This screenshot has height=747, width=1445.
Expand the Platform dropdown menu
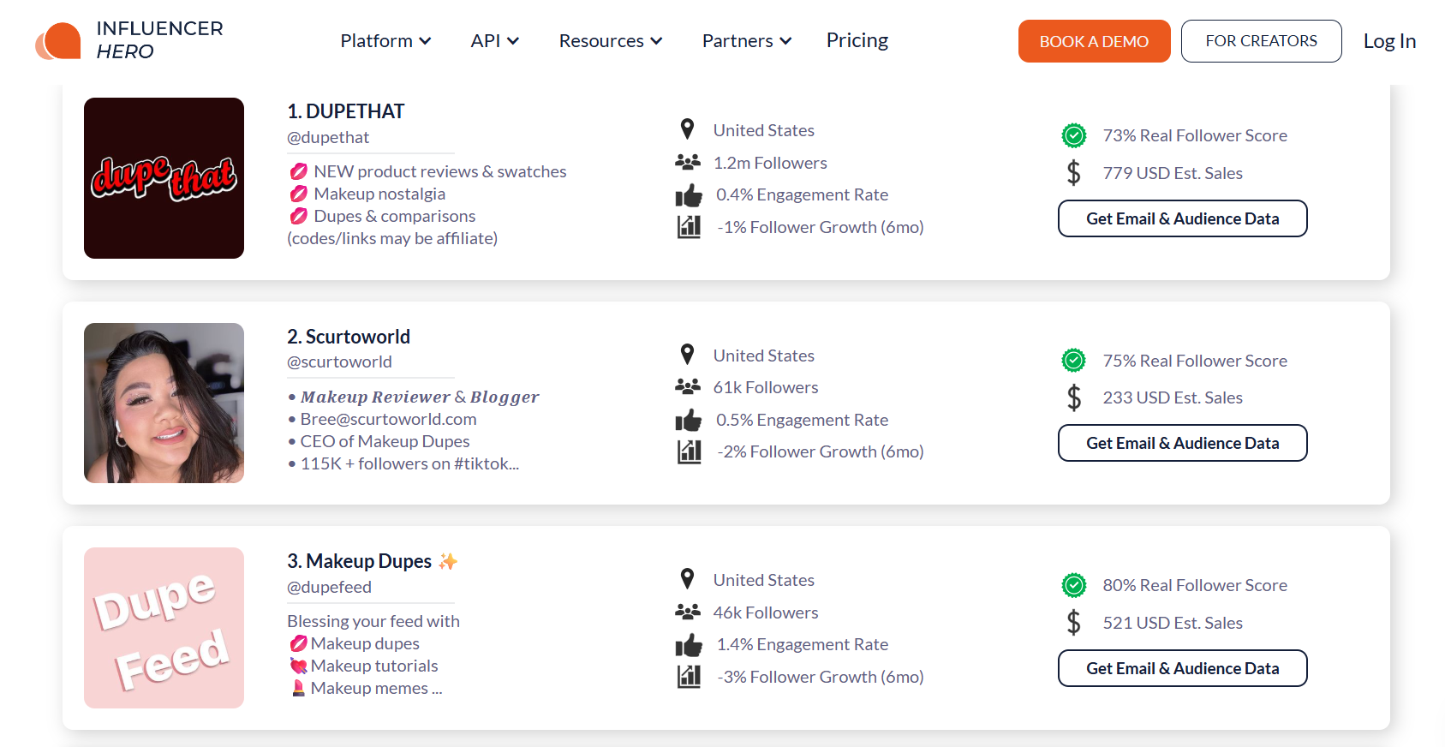tap(385, 41)
